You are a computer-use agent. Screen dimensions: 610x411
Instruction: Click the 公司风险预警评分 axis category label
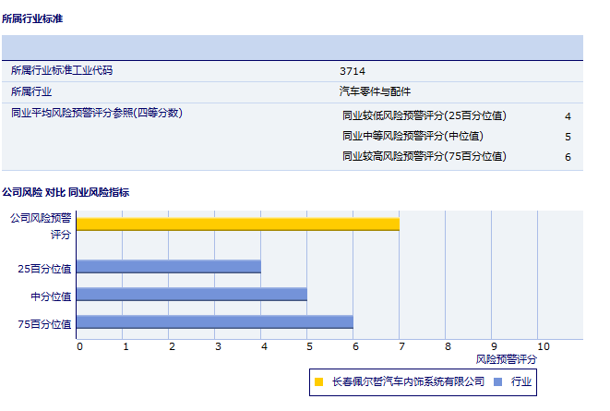(41, 226)
